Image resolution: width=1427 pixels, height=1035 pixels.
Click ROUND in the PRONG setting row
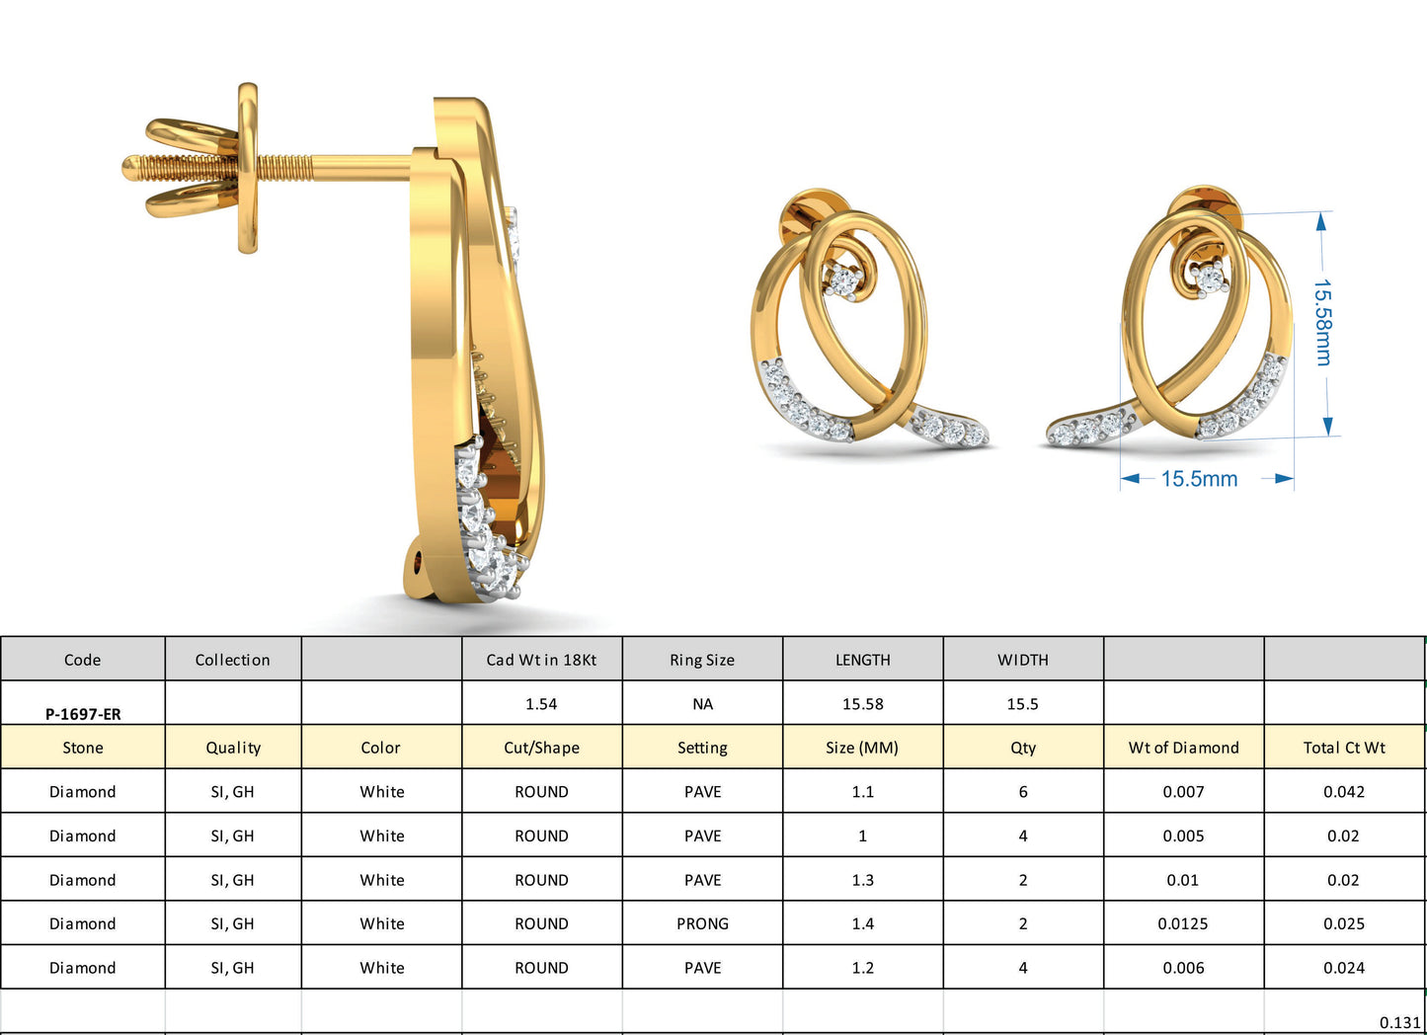[541, 923]
